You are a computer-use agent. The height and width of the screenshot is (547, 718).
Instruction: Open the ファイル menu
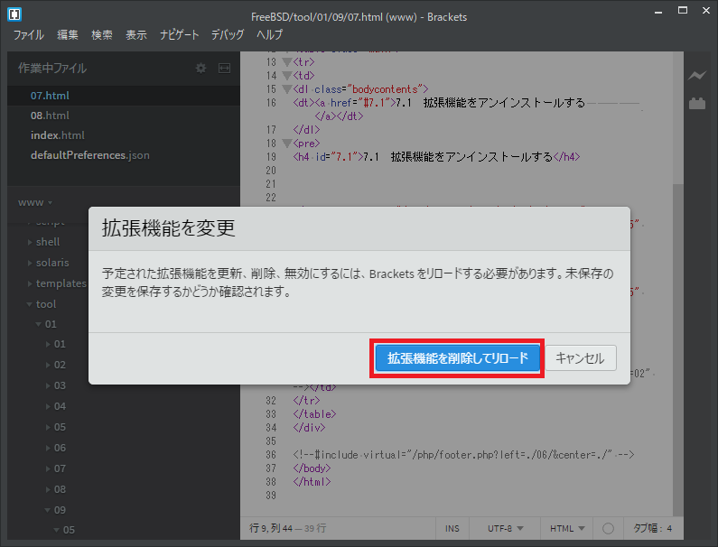click(x=28, y=35)
